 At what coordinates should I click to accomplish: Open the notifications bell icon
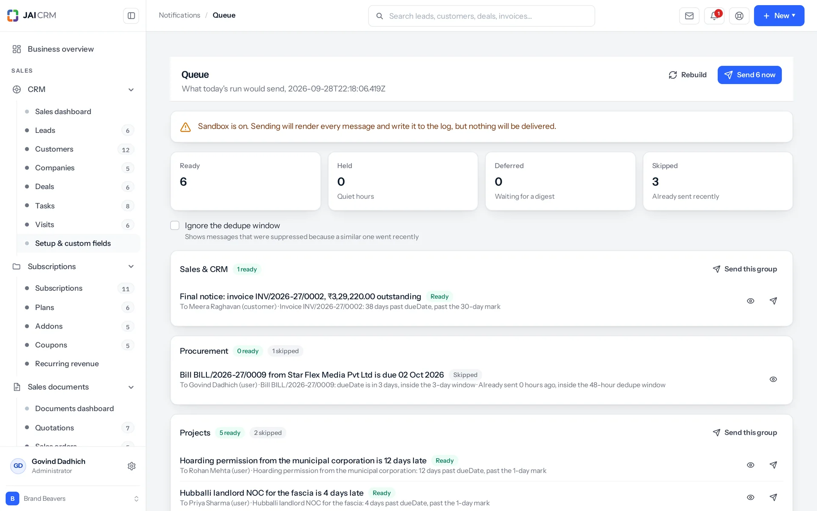714,16
